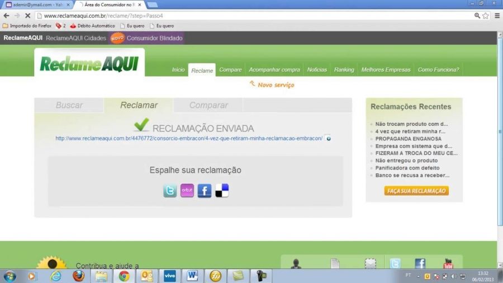Screen dimensions: 503x283
Task: Select the Reclame navigation tab
Action: click(x=202, y=70)
